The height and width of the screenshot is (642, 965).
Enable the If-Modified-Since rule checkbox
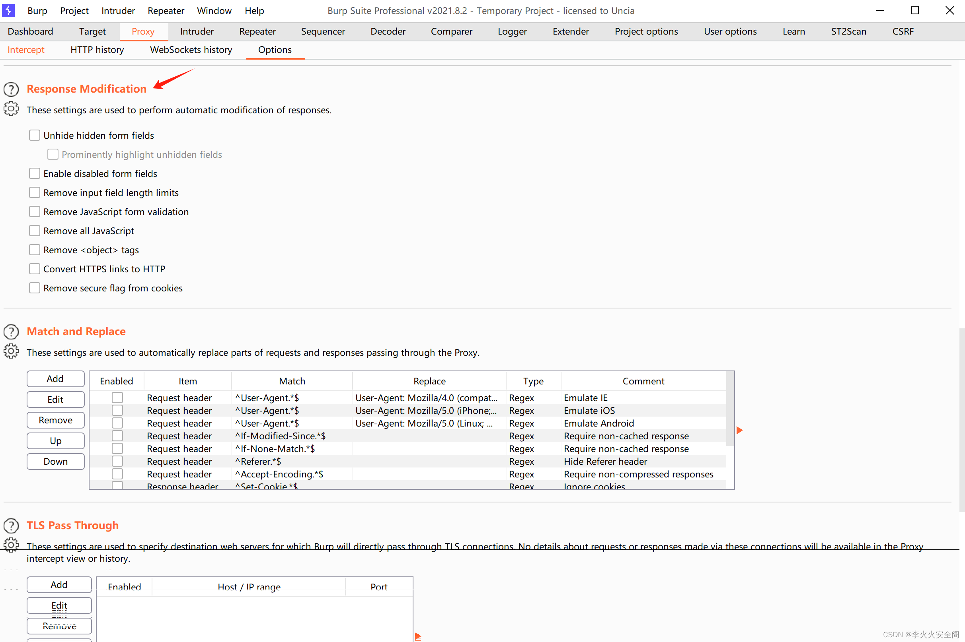point(118,436)
